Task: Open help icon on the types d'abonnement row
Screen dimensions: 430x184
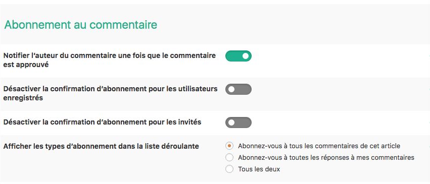Action: point(428,147)
